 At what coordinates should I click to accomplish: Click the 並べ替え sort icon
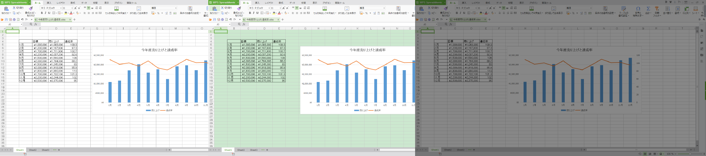(667, 9)
